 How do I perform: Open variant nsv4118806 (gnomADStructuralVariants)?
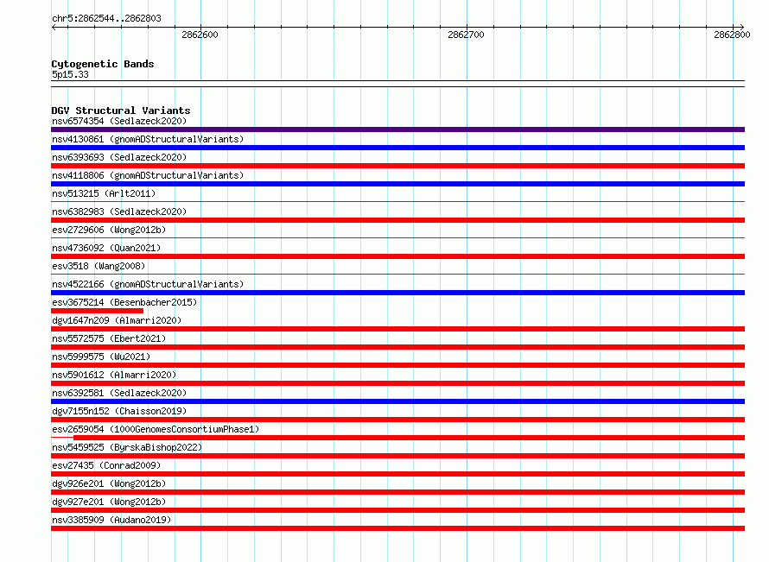click(x=148, y=175)
